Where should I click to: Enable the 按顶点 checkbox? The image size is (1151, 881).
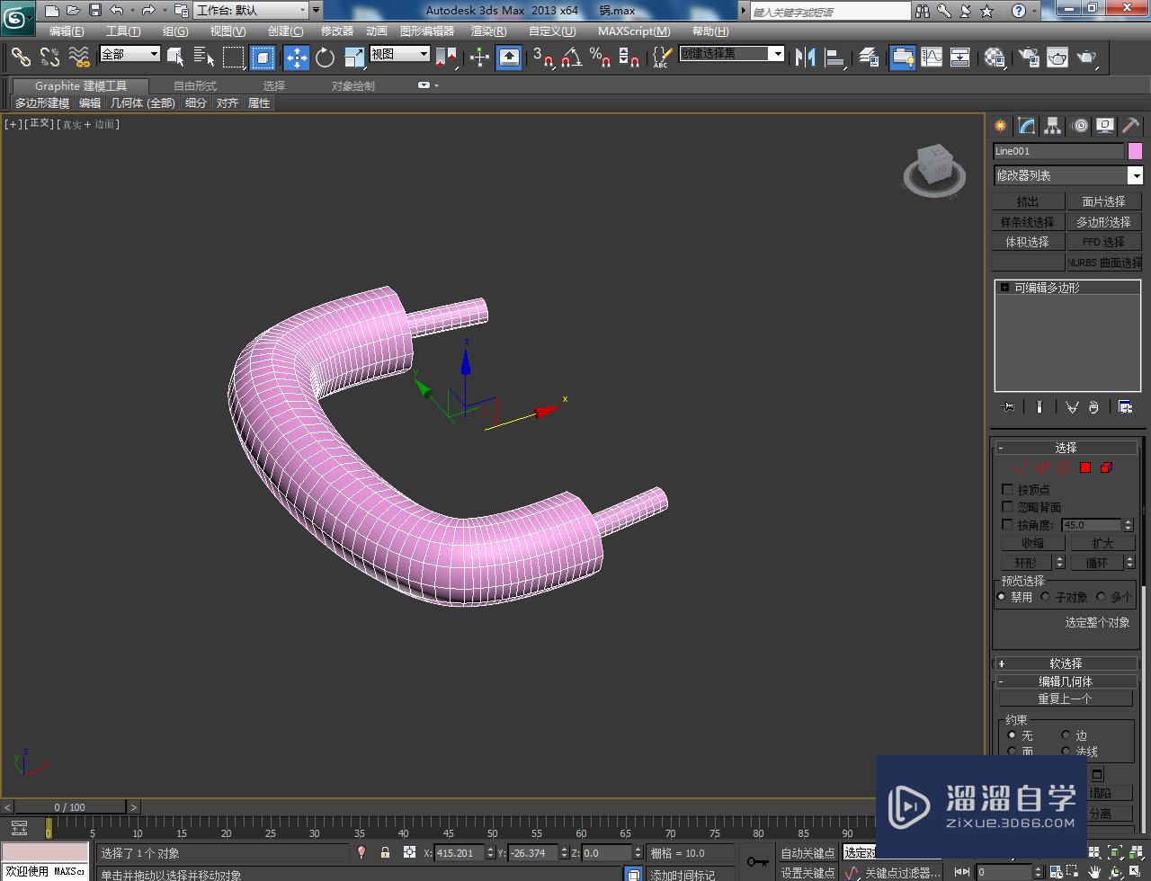click(1007, 490)
